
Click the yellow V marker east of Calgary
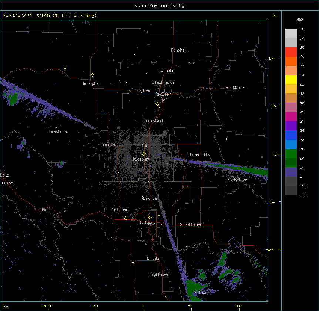click(159, 216)
